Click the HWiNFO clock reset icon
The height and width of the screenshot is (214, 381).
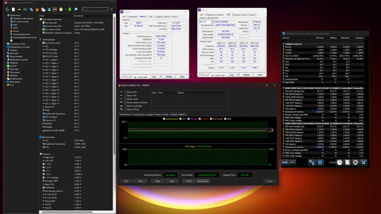pos(340,162)
